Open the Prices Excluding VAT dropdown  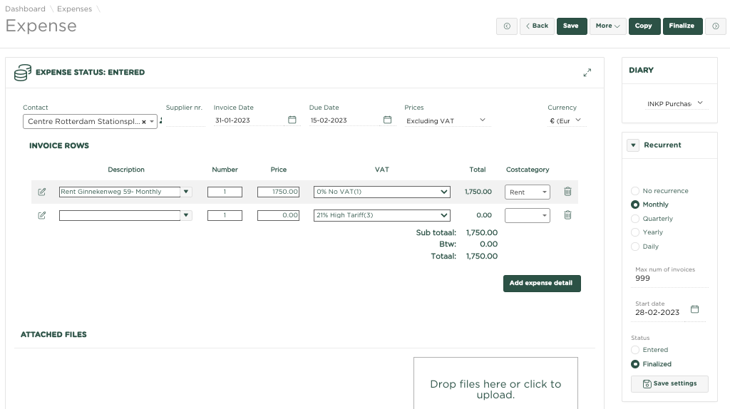coord(446,120)
